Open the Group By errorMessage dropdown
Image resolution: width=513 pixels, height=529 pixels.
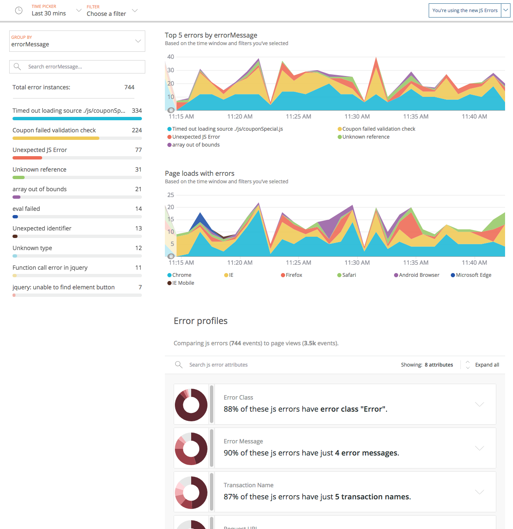[138, 41]
